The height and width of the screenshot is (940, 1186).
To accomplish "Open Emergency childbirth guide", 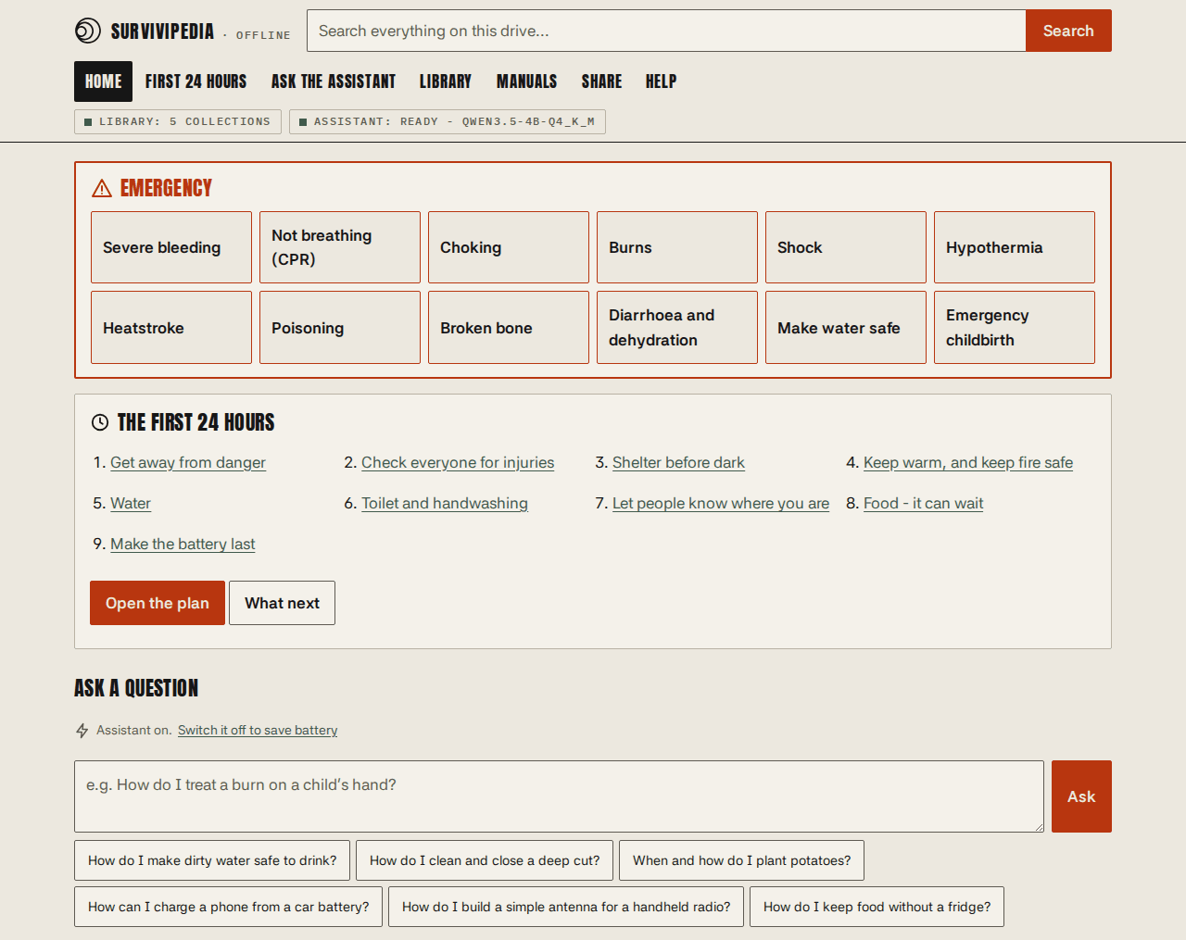I will click(1015, 328).
